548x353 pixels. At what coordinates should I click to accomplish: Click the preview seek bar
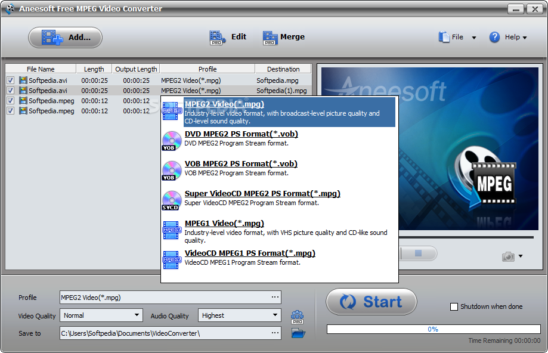(x=466, y=237)
